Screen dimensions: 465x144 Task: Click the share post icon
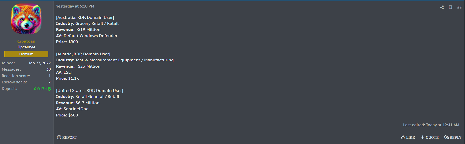coord(442,8)
